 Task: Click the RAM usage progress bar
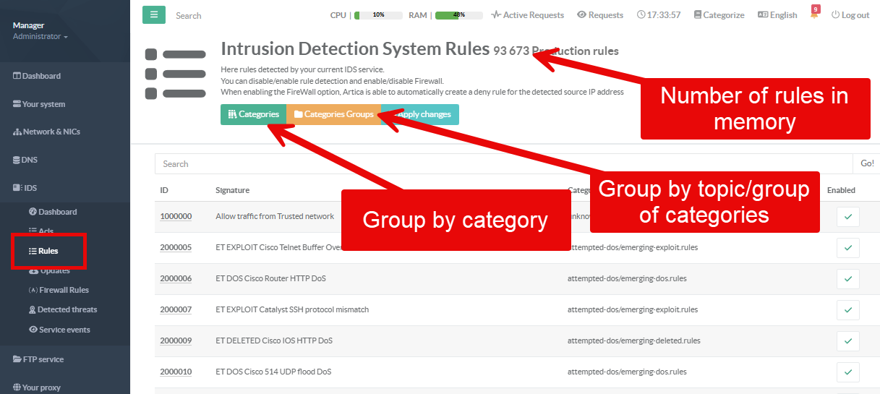tap(458, 14)
